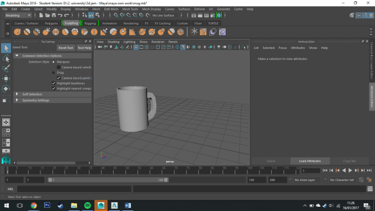Click the playback range slider bar
The width and height of the screenshot is (375, 211).
coord(108,180)
